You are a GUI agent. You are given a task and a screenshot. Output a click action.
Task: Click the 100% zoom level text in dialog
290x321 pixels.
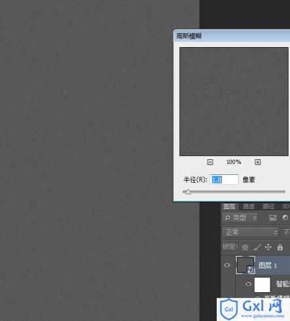pyautogui.click(x=234, y=162)
